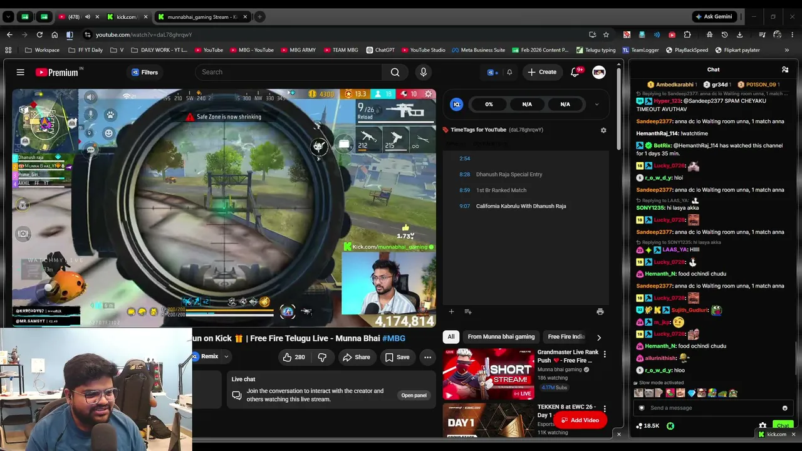Open the TimeTags playlist add menu

(467, 311)
